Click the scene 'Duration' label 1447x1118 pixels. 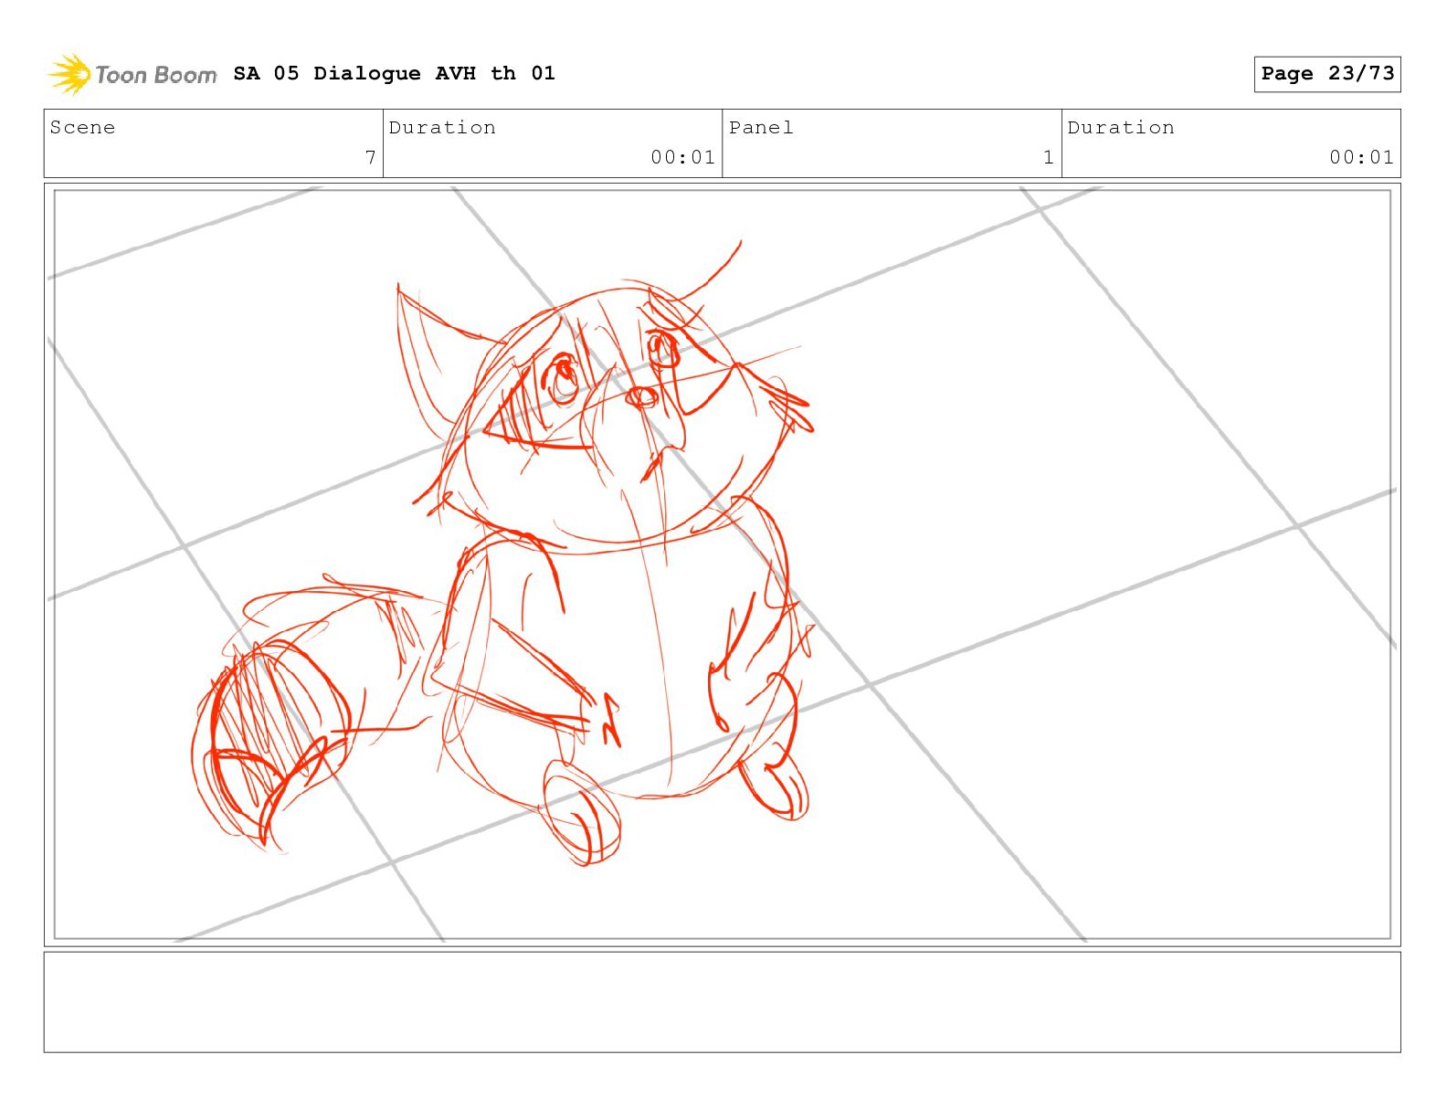[442, 128]
